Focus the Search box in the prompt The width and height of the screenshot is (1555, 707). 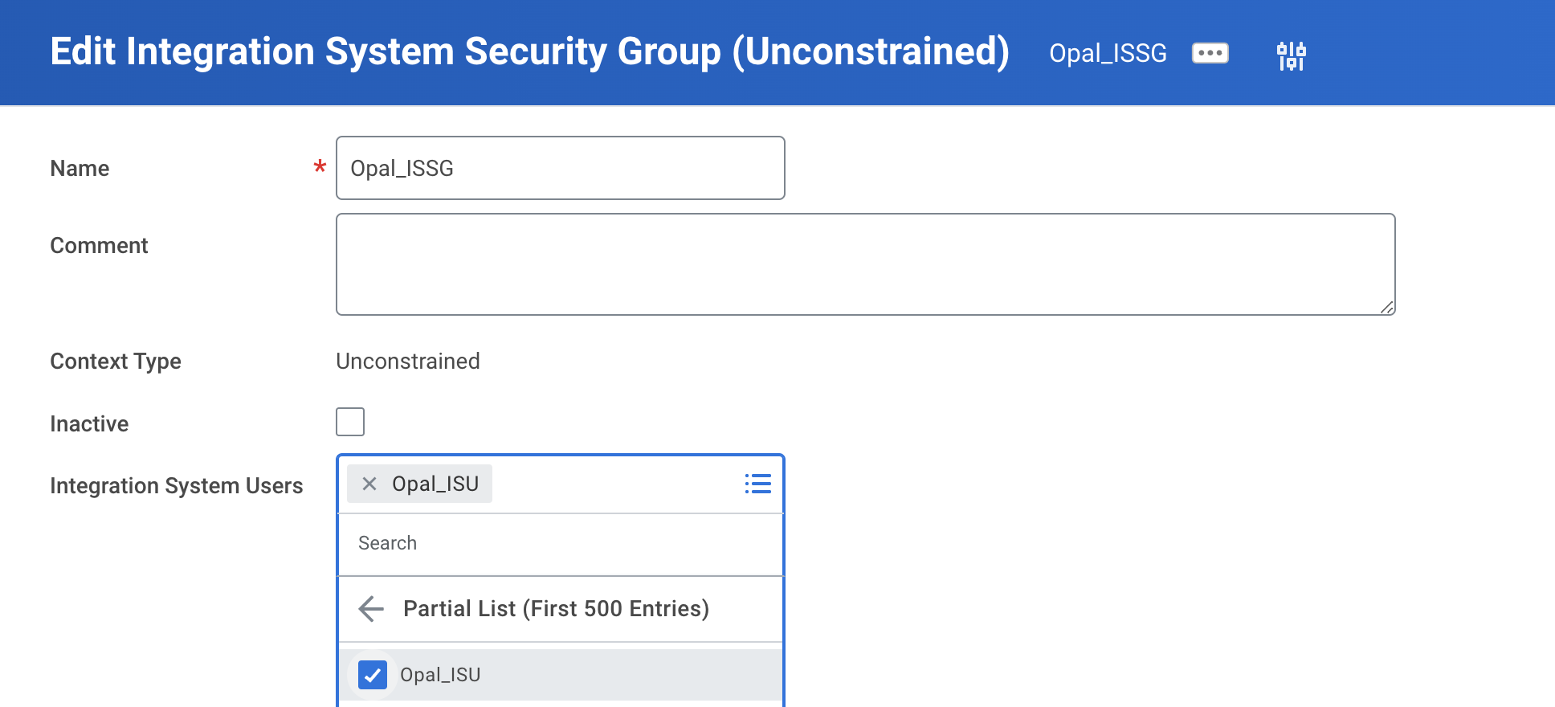560,544
